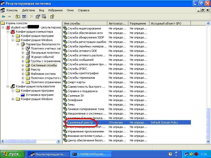Collapse the Параметры безопасности node

pyautogui.click(x=18, y=44)
